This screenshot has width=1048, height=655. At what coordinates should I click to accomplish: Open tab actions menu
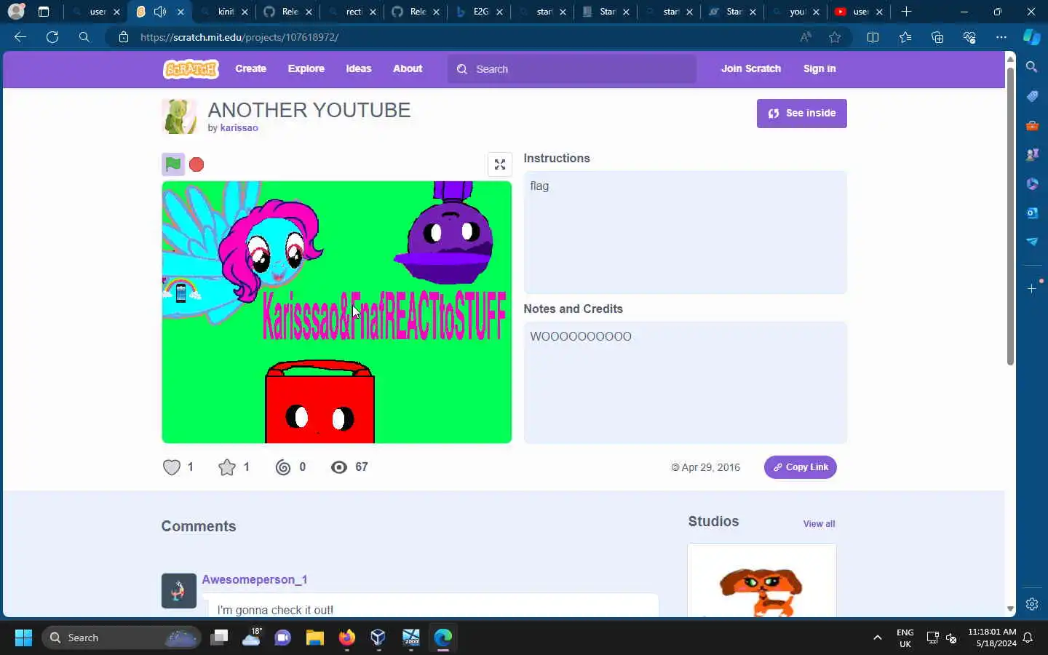click(x=44, y=12)
